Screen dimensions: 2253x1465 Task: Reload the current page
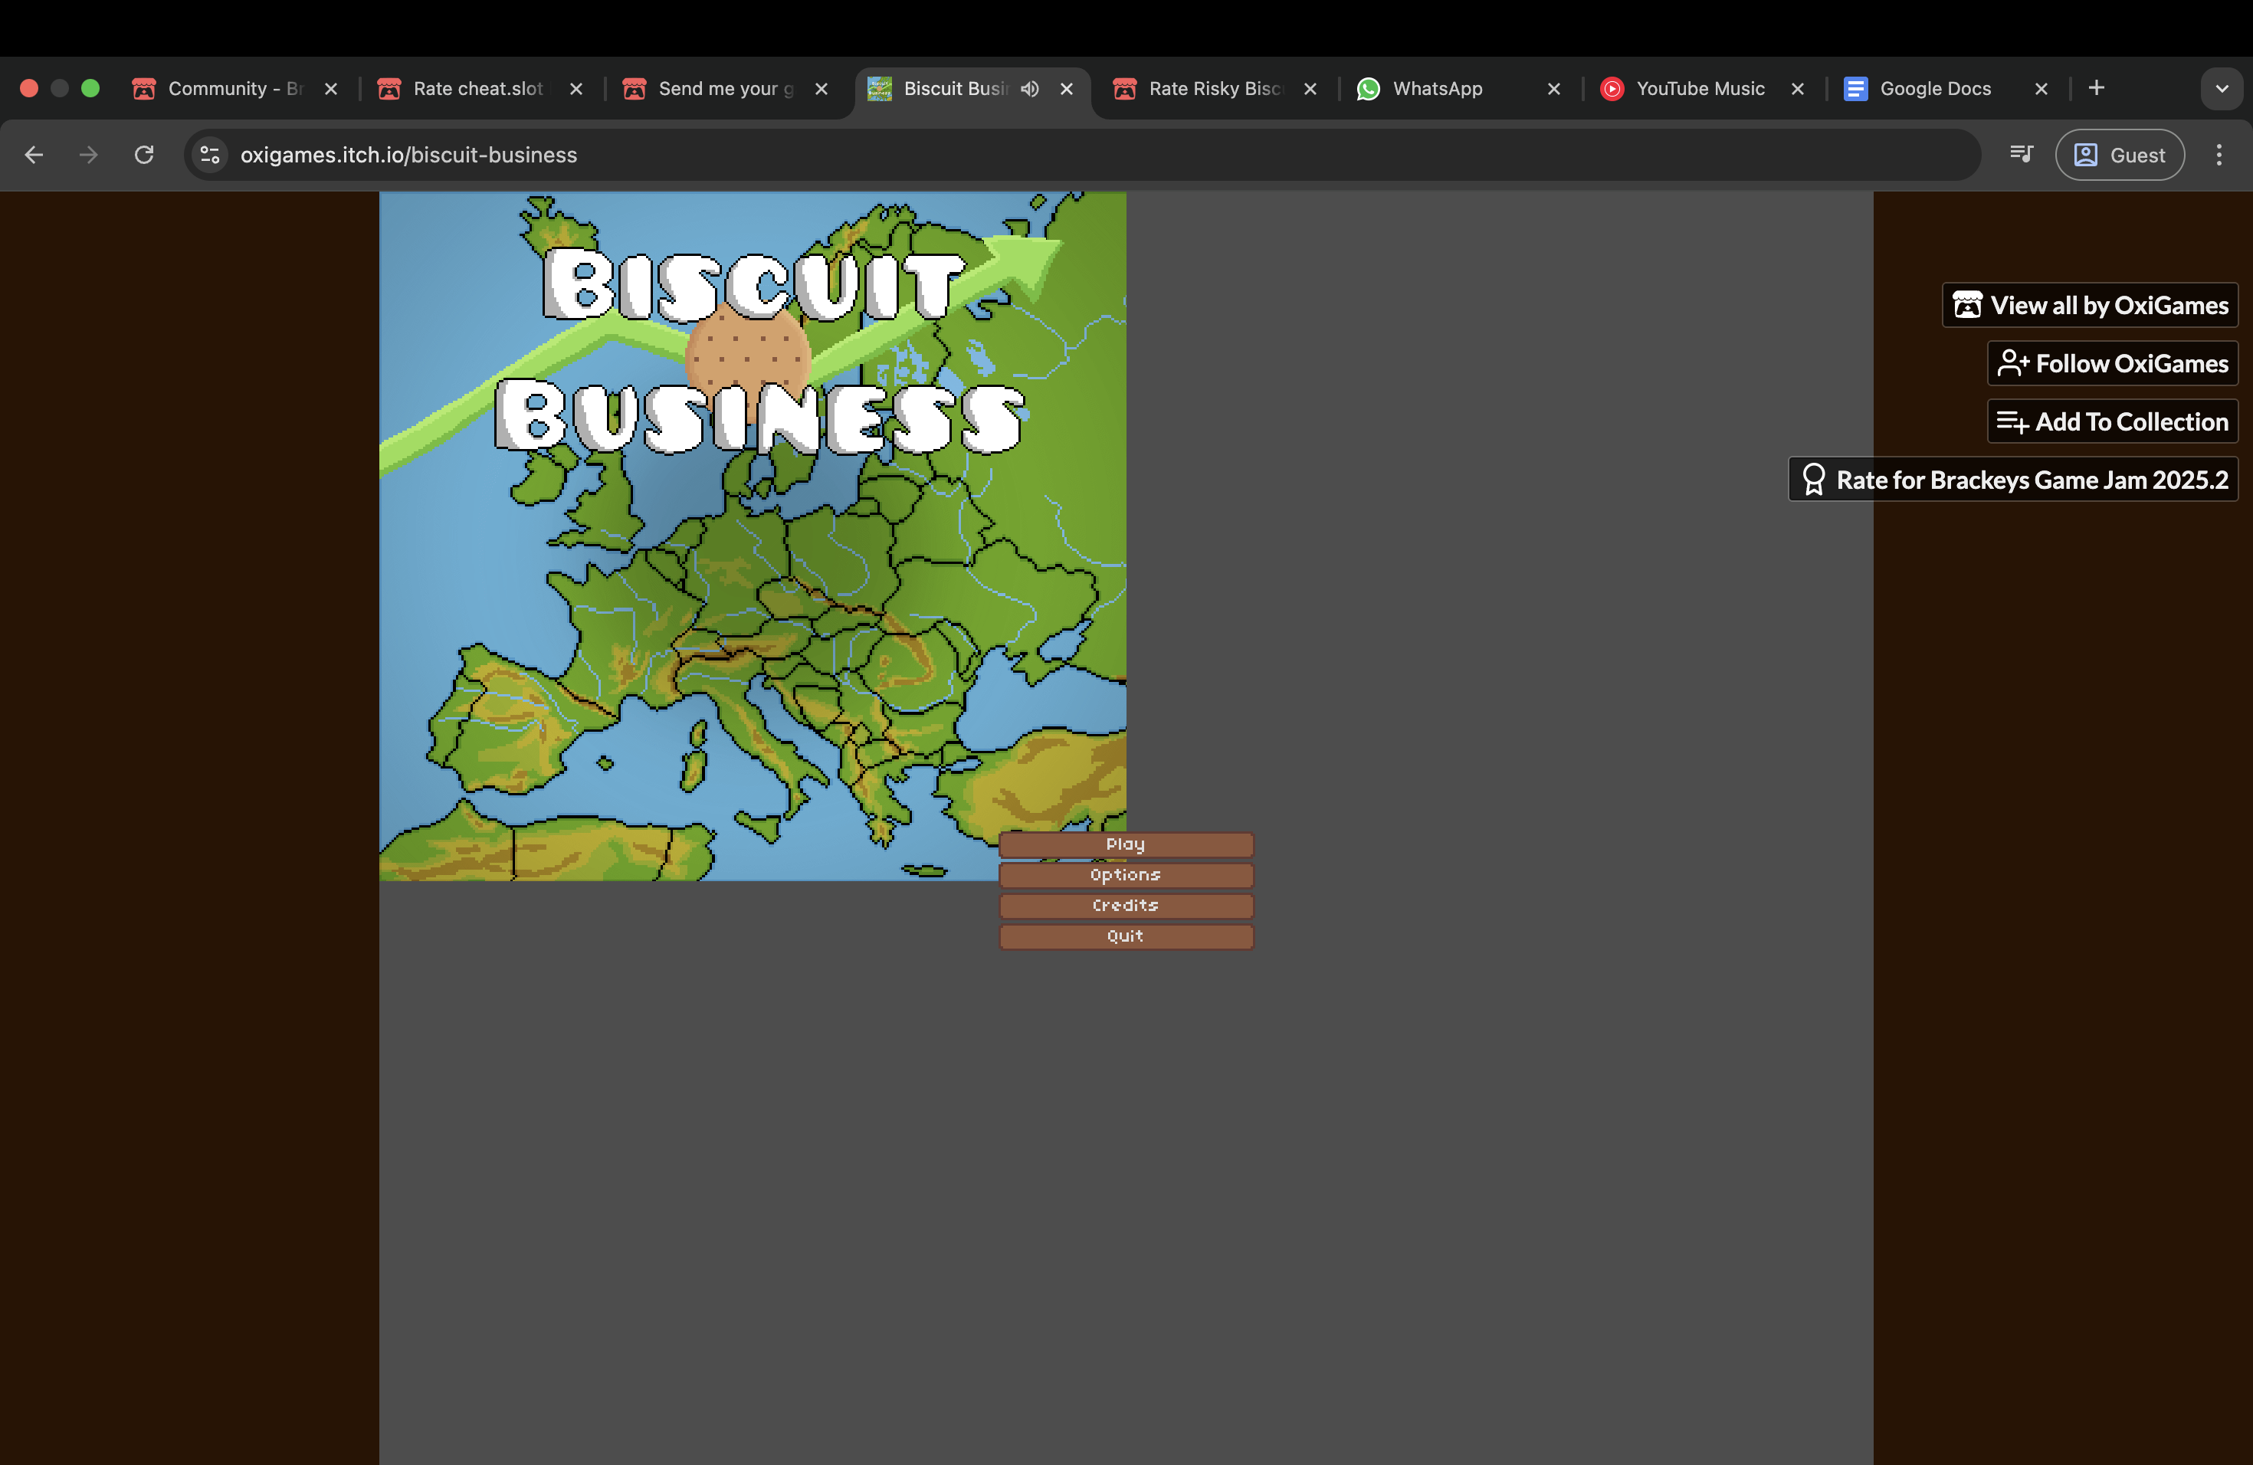[x=144, y=154]
